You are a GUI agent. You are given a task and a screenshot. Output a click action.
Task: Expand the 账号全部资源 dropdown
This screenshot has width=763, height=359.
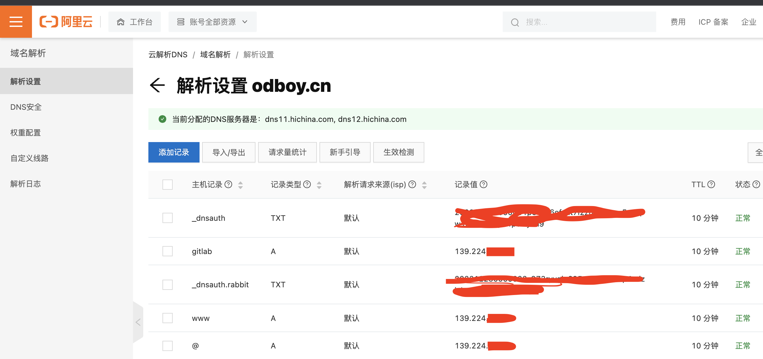(212, 22)
